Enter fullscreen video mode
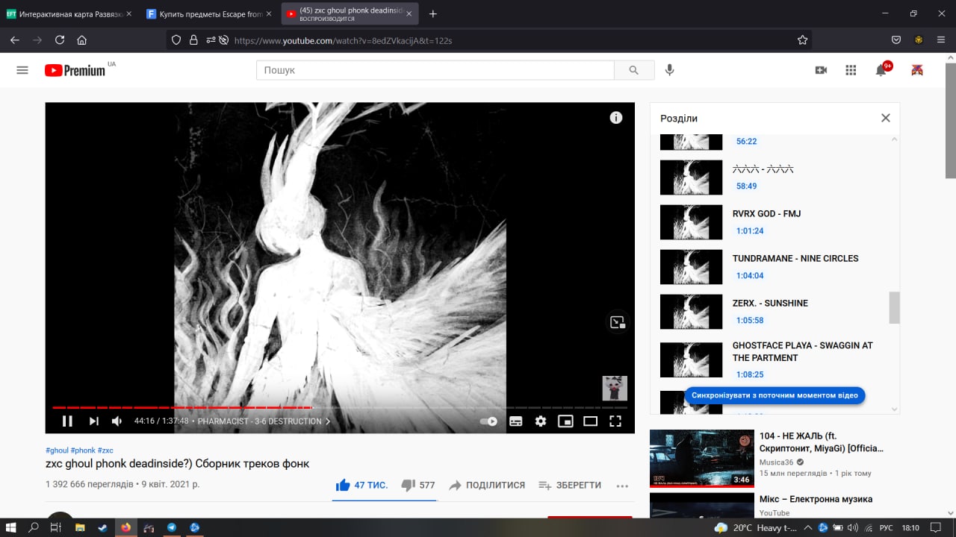Image resolution: width=956 pixels, height=537 pixels. click(x=615, y=421)
